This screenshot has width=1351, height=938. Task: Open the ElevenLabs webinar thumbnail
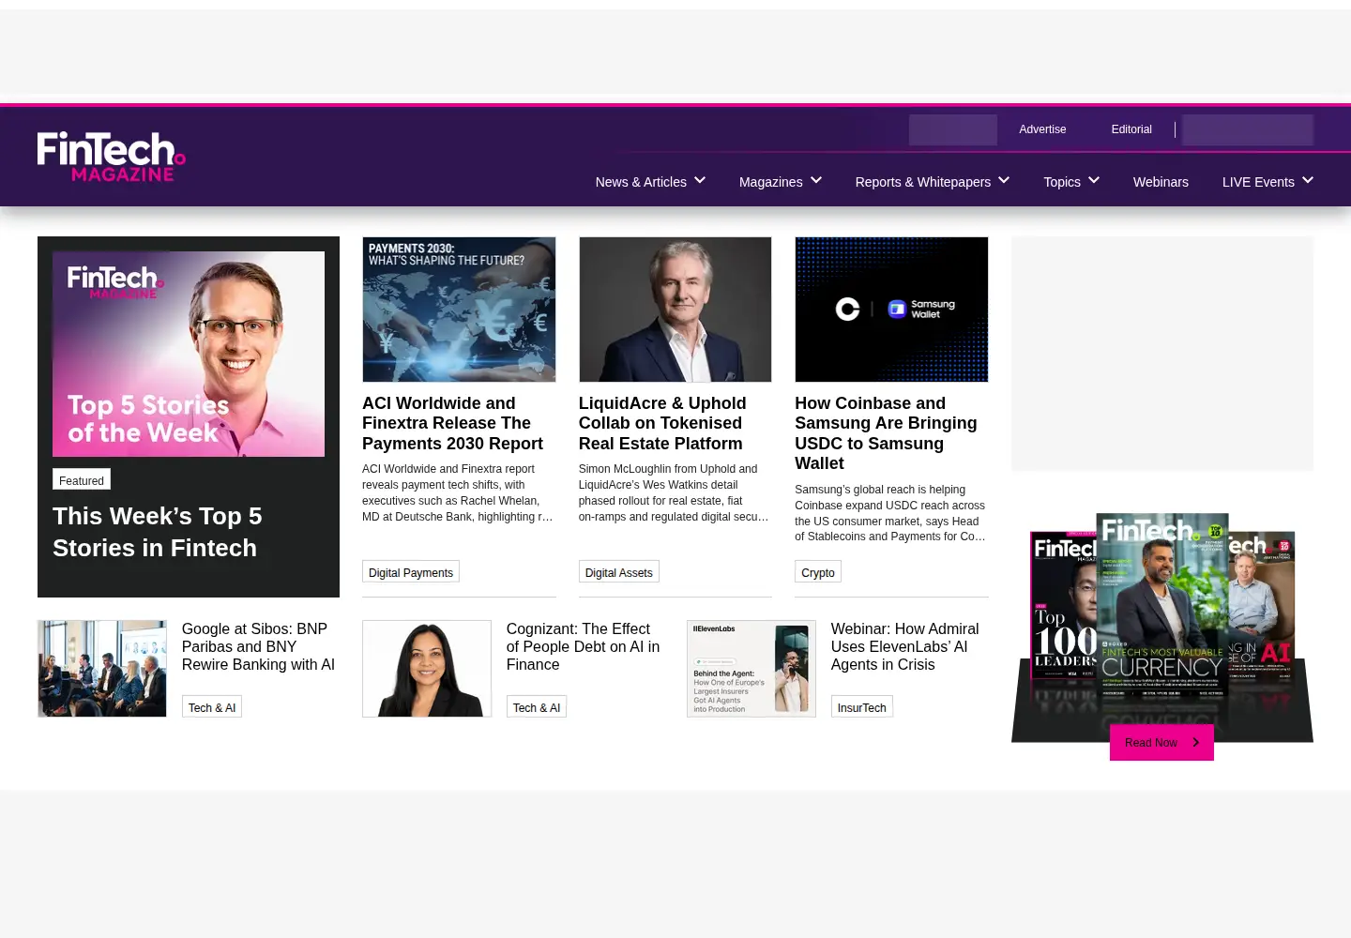point(751,669)
